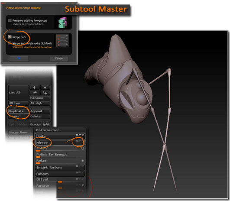The image size is (230, 201).
Task: Click the Subtool Master title
Action: (x=96, y=9)
